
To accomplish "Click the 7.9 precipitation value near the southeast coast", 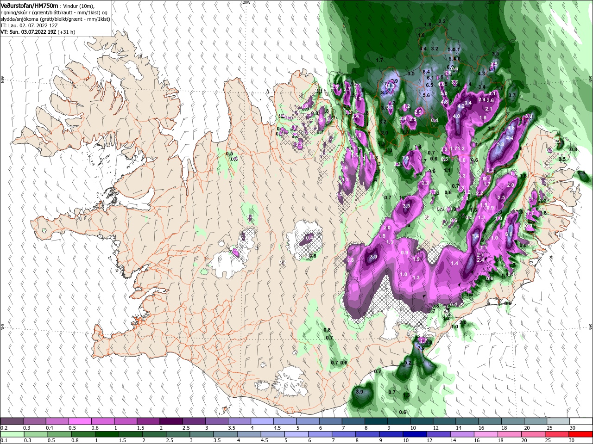I will 421,348.
